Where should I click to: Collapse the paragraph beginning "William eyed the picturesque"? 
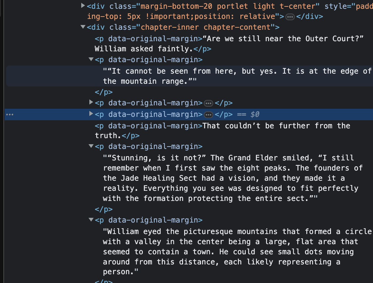[91, 220]
